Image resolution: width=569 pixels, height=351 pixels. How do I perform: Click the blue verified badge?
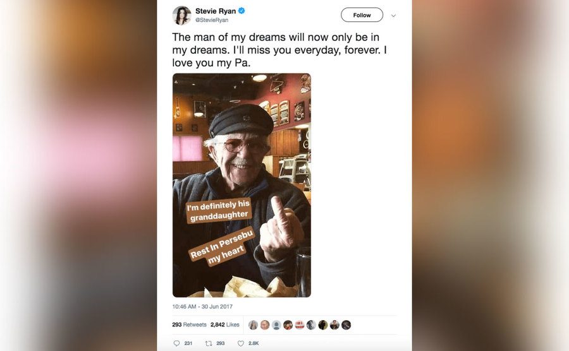tap(242, 11)
